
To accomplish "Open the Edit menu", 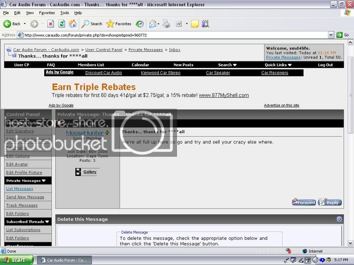I will [17, 13].
